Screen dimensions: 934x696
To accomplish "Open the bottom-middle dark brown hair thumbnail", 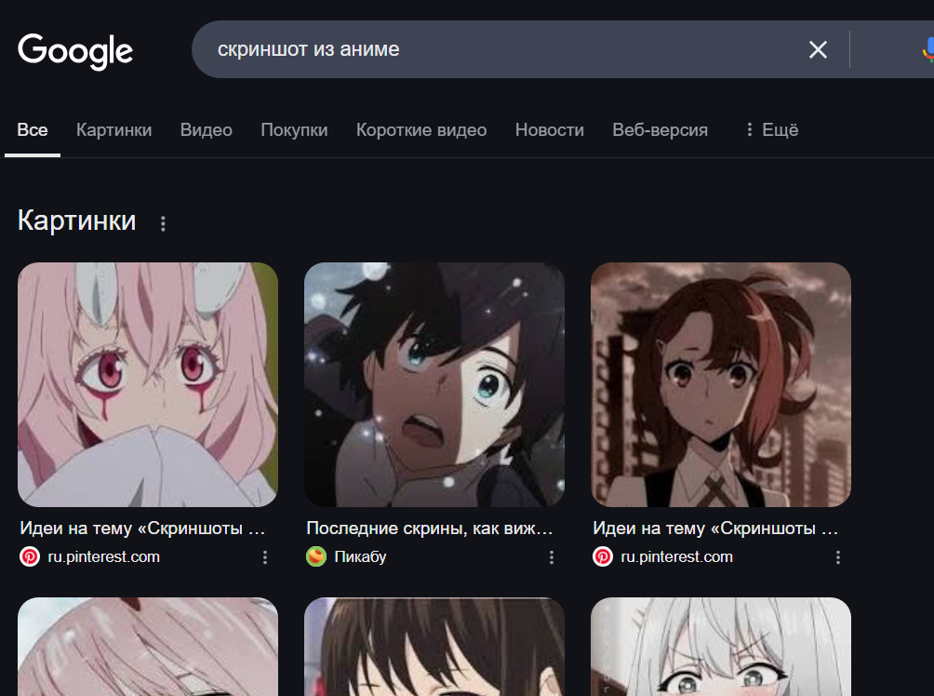I will 434,647.
